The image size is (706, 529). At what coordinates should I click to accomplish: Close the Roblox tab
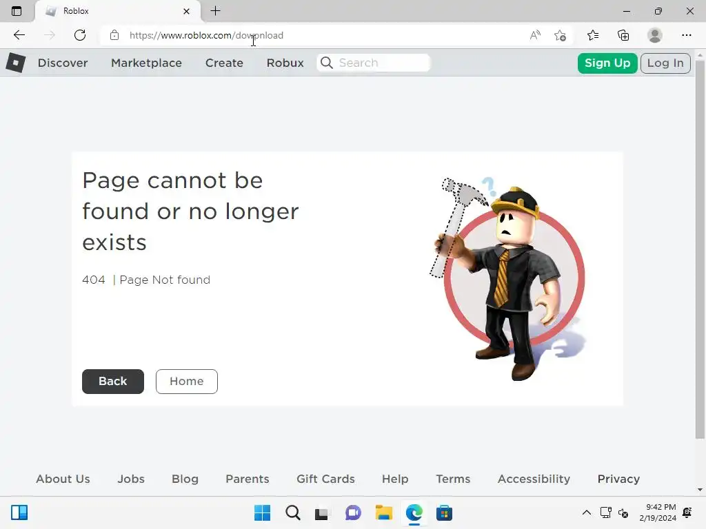coord(186,11)
